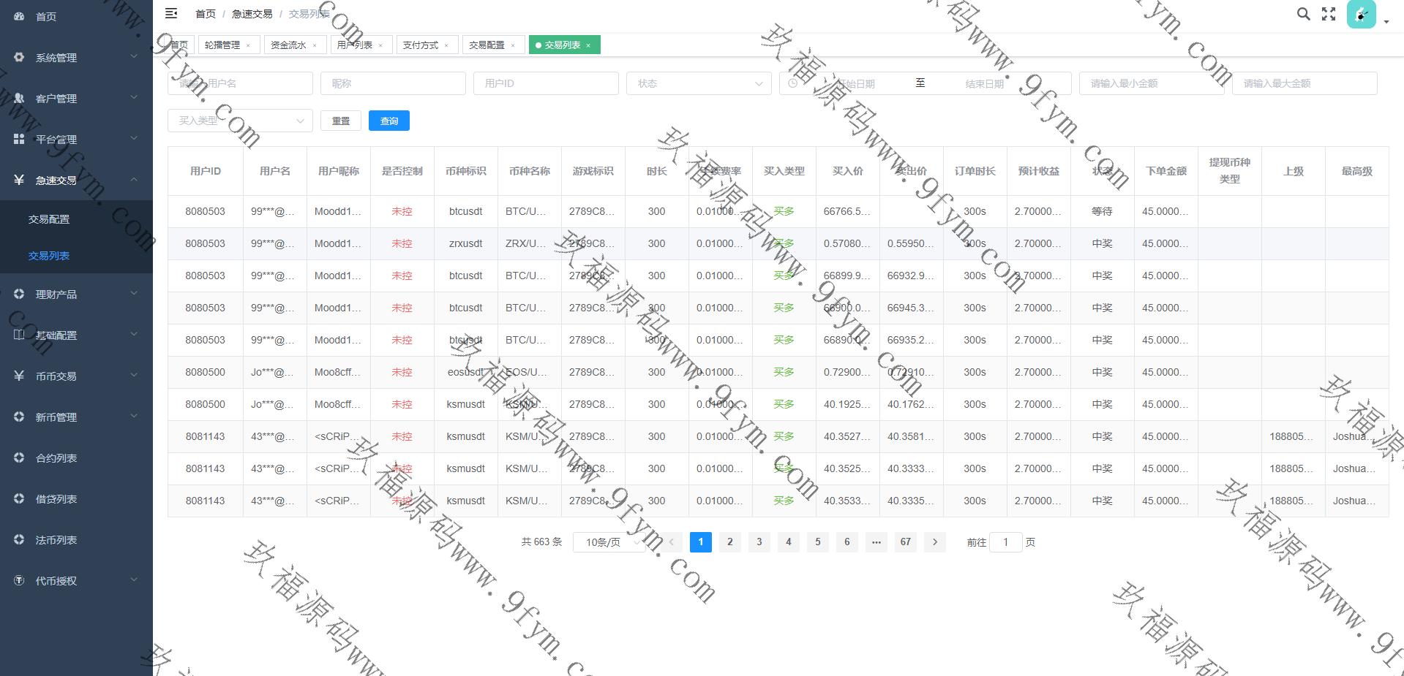Open the user avatar menu
The image size is (1404, 676).
coord(1361,15)
